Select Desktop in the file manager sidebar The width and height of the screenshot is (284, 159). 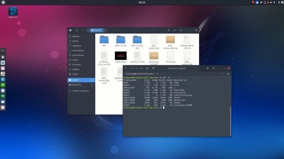81,46
